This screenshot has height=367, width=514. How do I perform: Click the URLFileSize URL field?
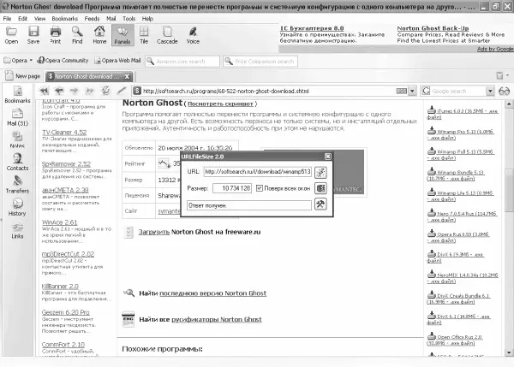(x=257, y=172)
